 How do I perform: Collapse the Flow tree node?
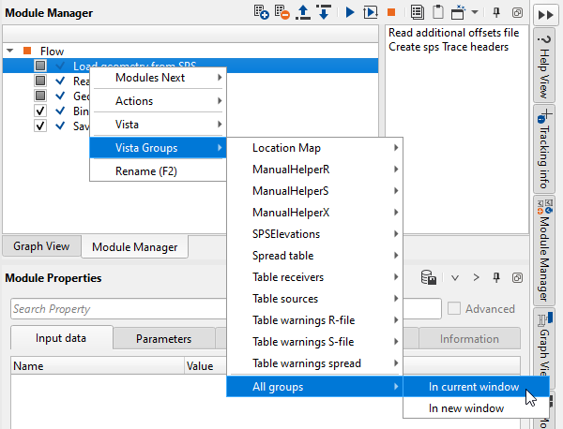9,51
